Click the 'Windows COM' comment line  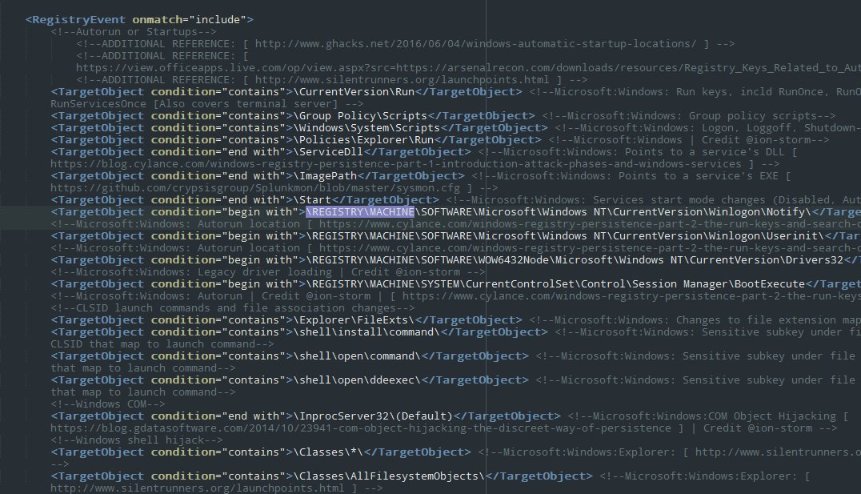coord(107,404)
